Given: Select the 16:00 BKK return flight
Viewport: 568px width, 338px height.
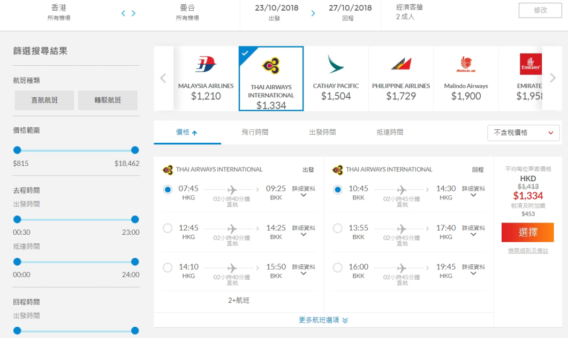Looking at the screenshot, I should pos(338,267).
